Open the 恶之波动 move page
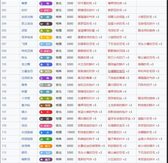 point(27,24)
